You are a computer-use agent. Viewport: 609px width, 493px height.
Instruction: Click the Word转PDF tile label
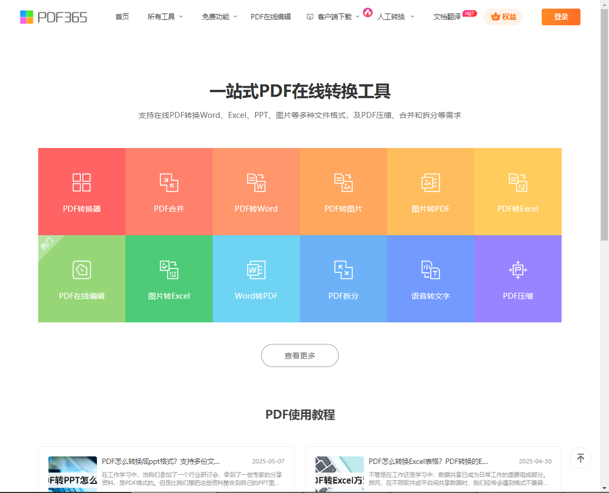point(256,296)
